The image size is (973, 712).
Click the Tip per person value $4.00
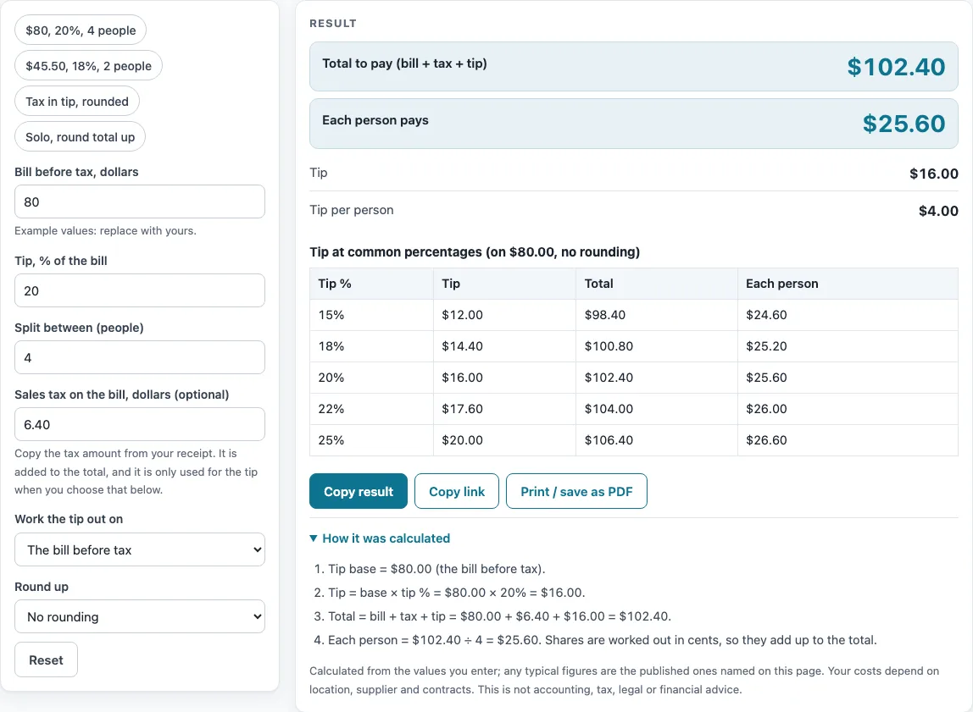(x=938, y=211)
